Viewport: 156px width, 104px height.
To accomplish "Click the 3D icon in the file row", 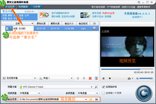I will click(94, 28).
